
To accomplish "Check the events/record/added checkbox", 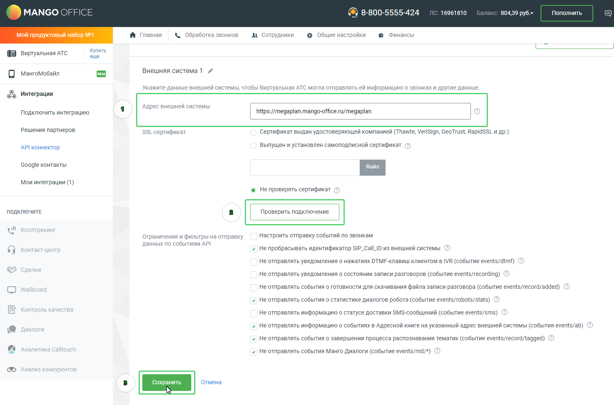I will 253,288.
